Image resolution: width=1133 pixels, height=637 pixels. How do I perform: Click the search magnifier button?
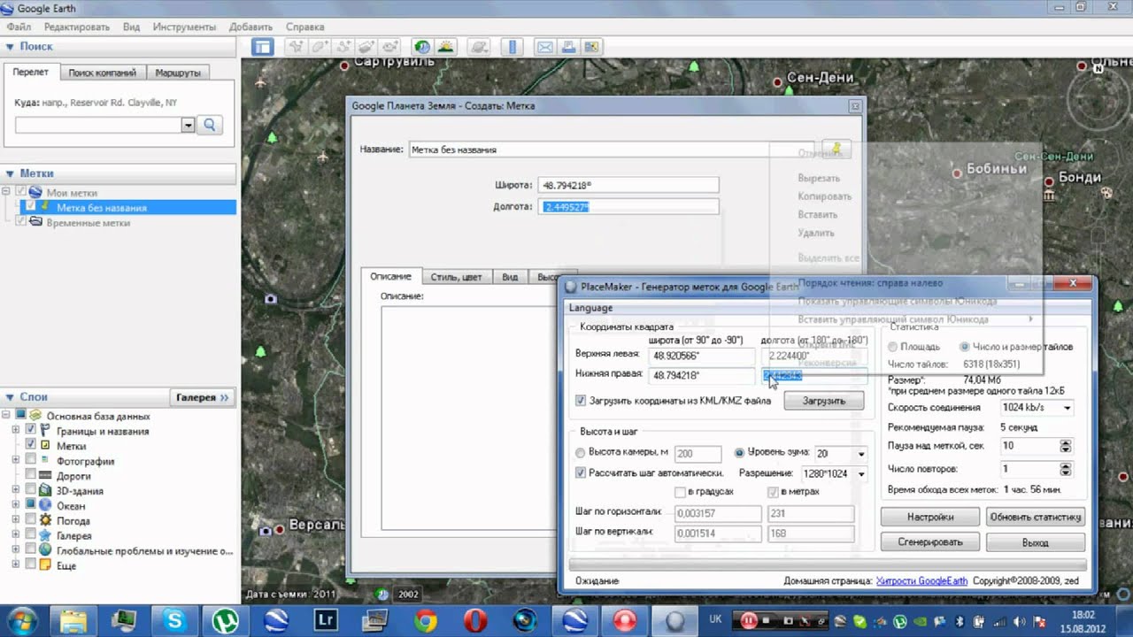[x=210, y=126]
